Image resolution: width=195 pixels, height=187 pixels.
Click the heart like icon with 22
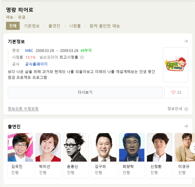point(176,92)
